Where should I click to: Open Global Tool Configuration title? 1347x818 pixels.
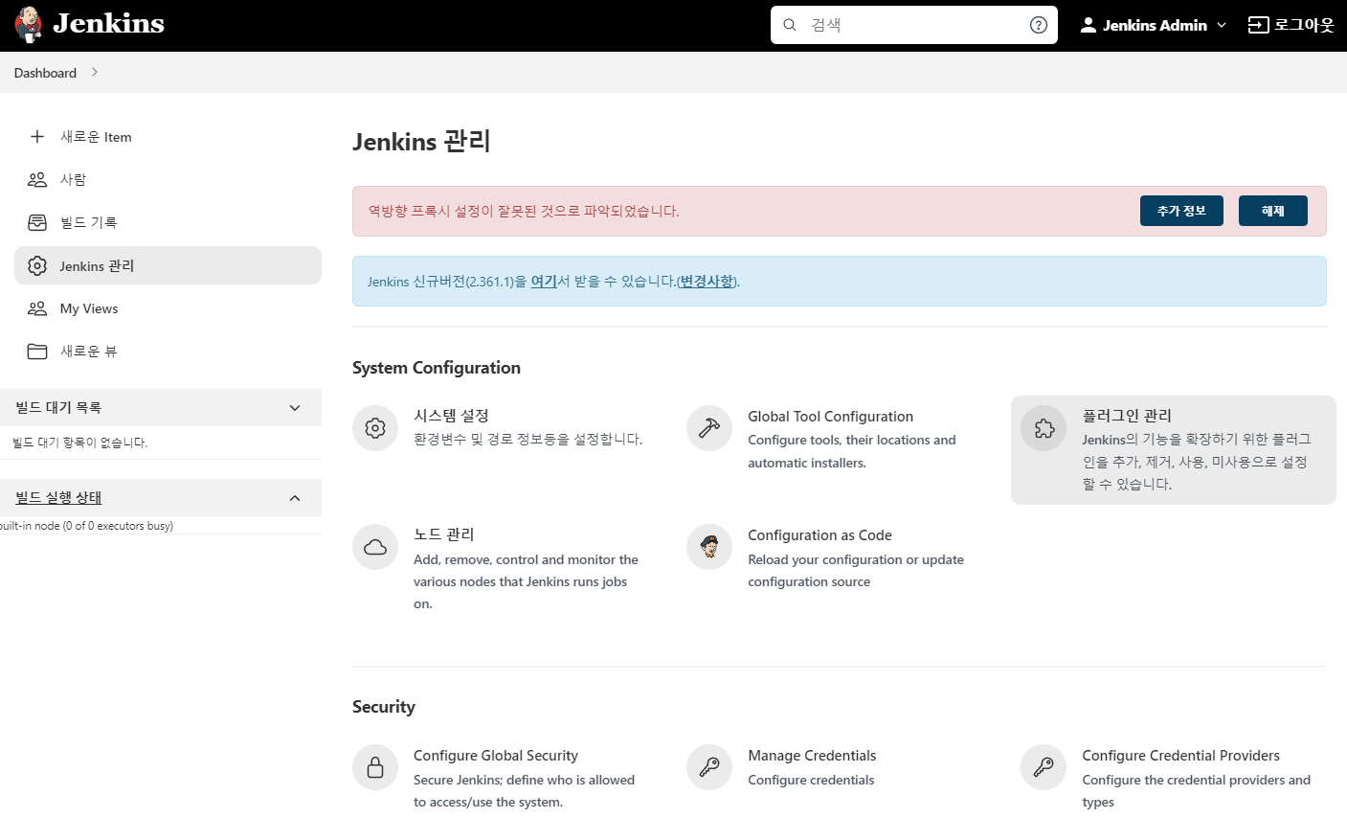(x=830, y=417)
